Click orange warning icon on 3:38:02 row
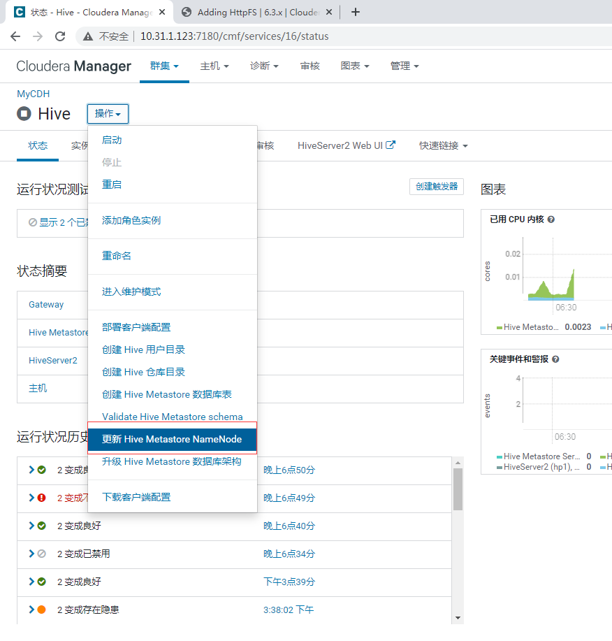612x641 pixels. (x=42, y=610)
